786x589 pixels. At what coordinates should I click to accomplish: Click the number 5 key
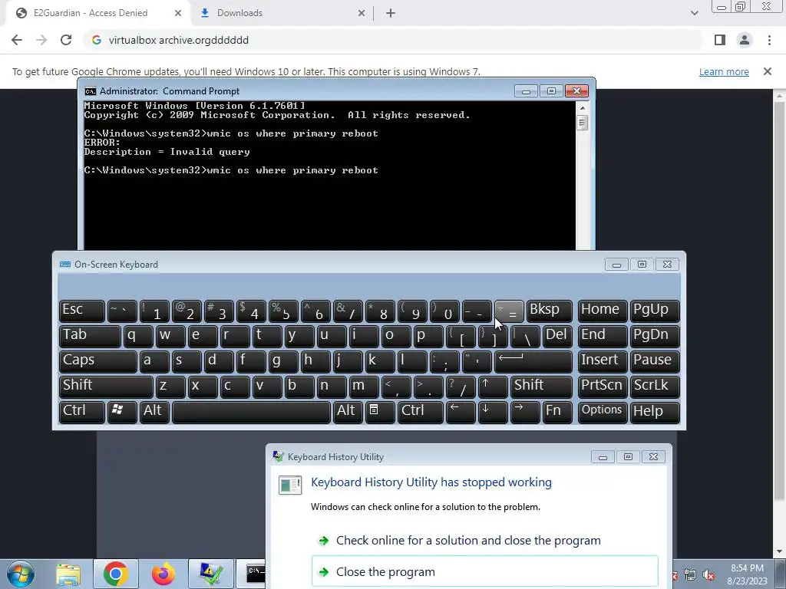283,311
